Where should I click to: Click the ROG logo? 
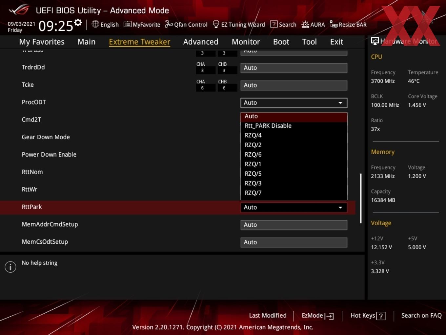click(x=19, y=10)
